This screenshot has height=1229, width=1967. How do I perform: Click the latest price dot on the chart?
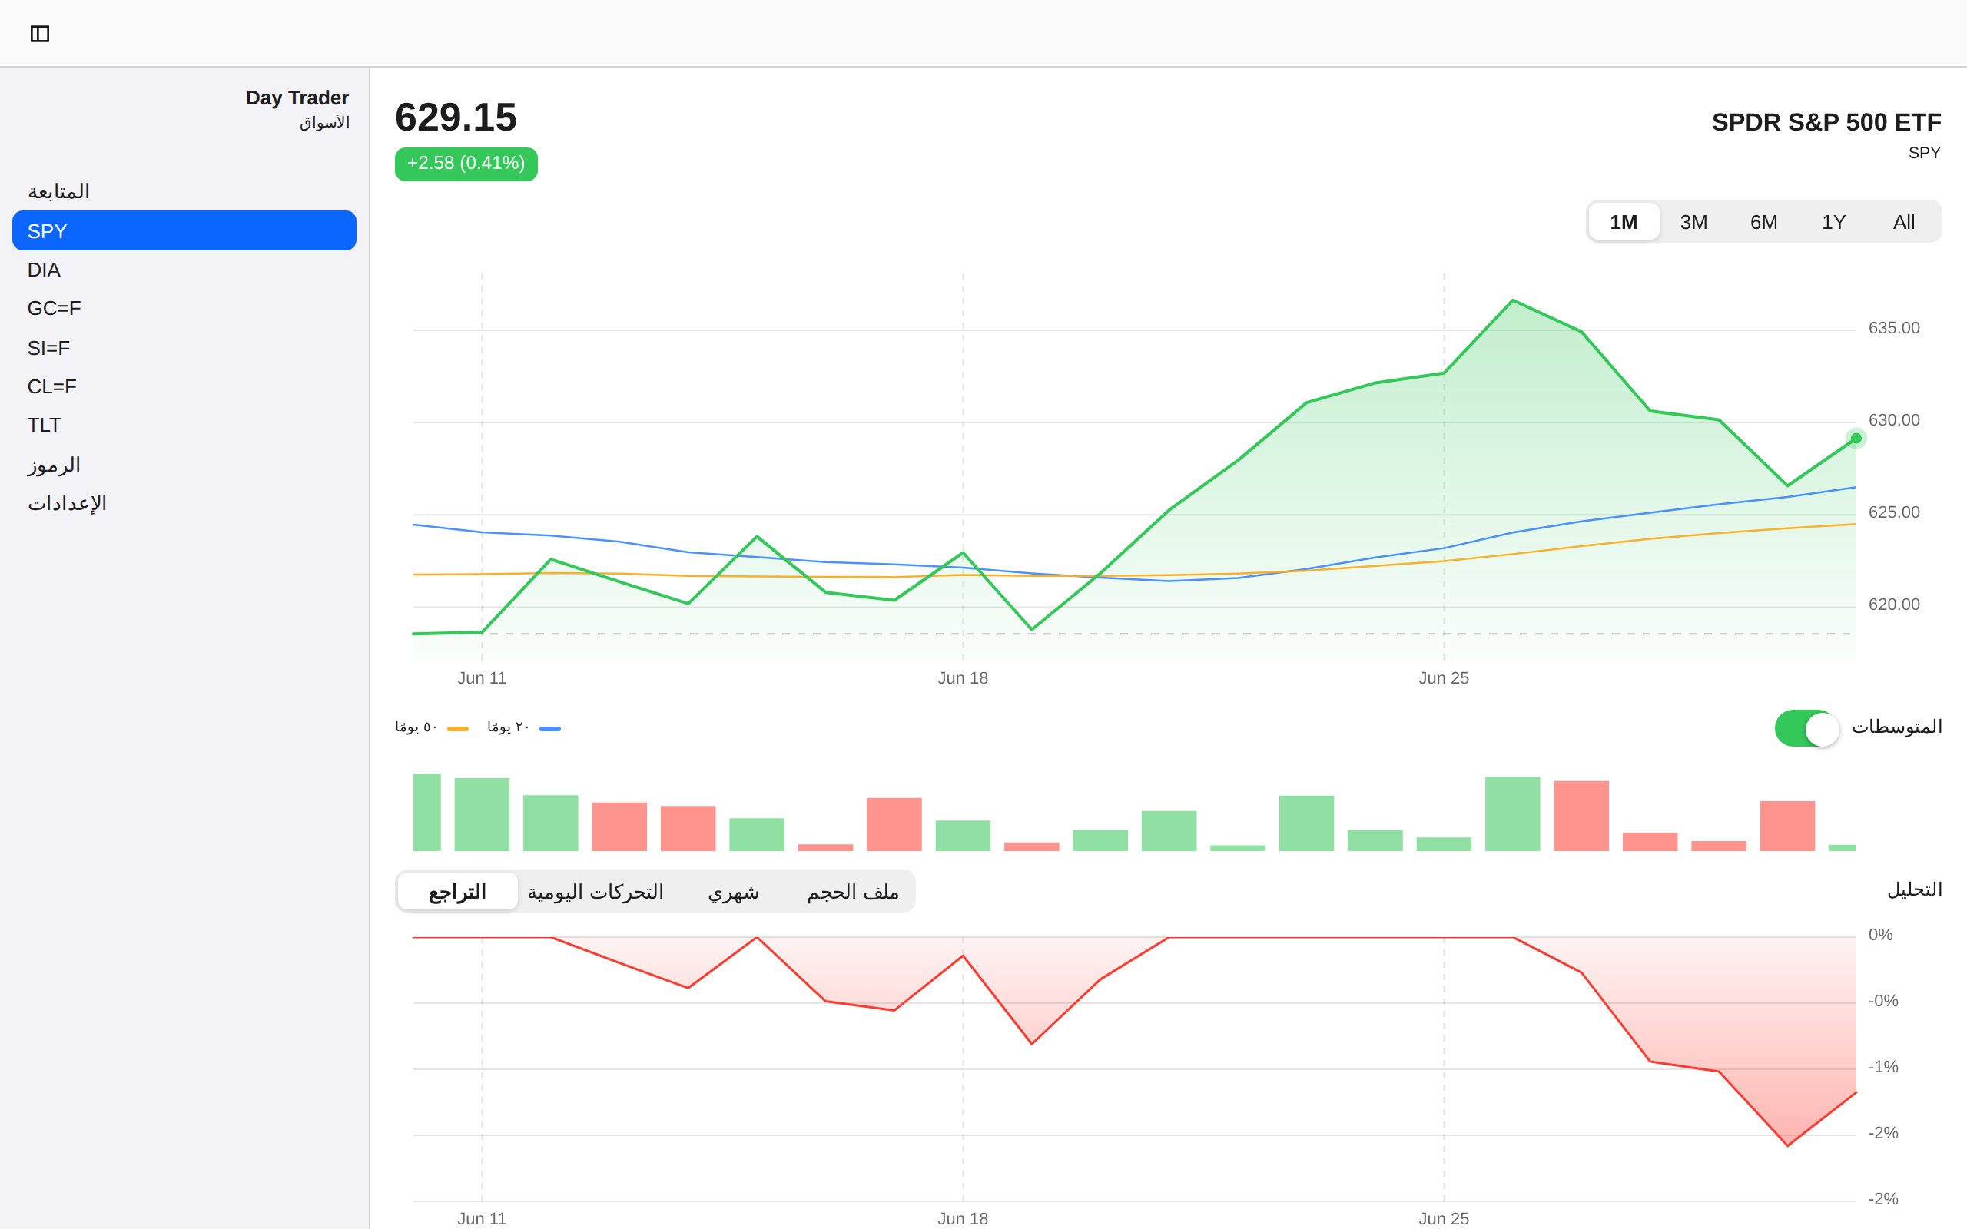pyautogui.click(x=1856, y=438)
